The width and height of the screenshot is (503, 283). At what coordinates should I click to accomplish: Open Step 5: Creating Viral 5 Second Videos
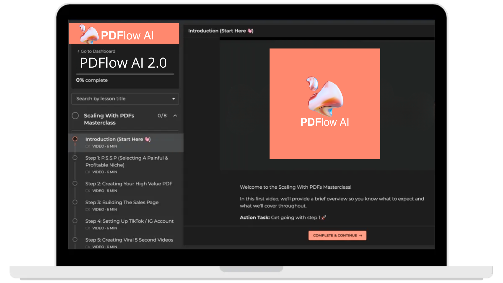tap(129, 240)
